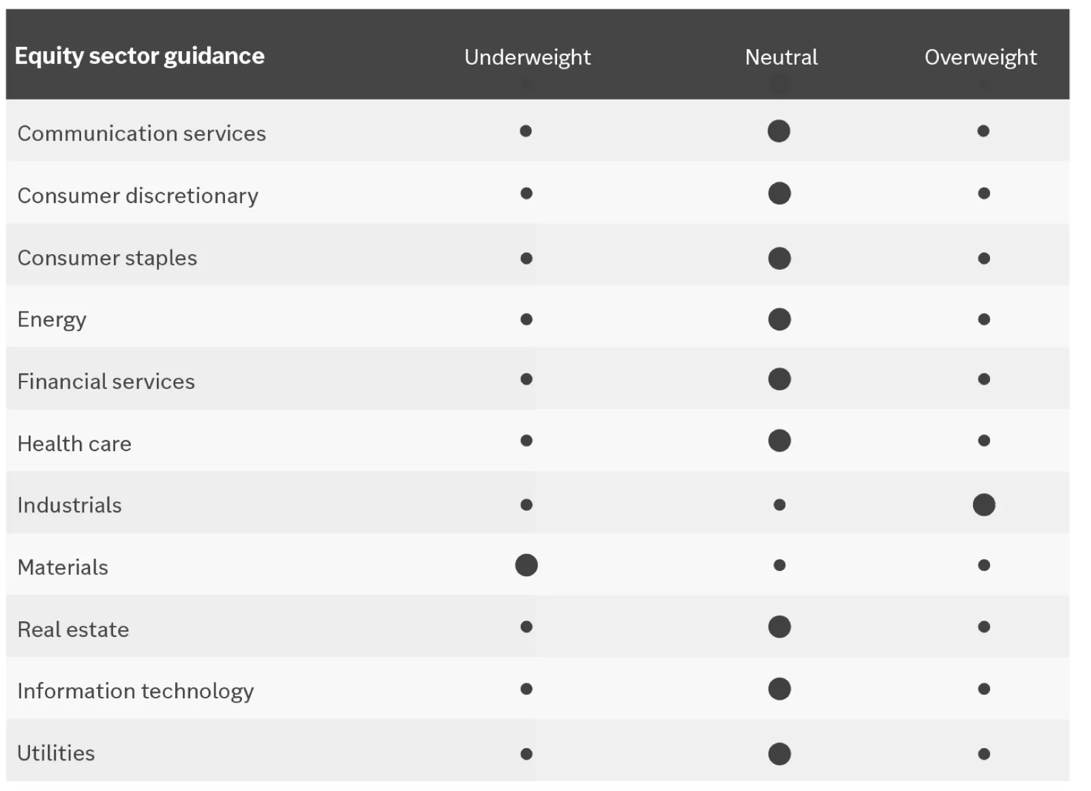Click the Equity sector guidance heading
The width and height of the screenshot is (1091, 791).
point(139,56)
